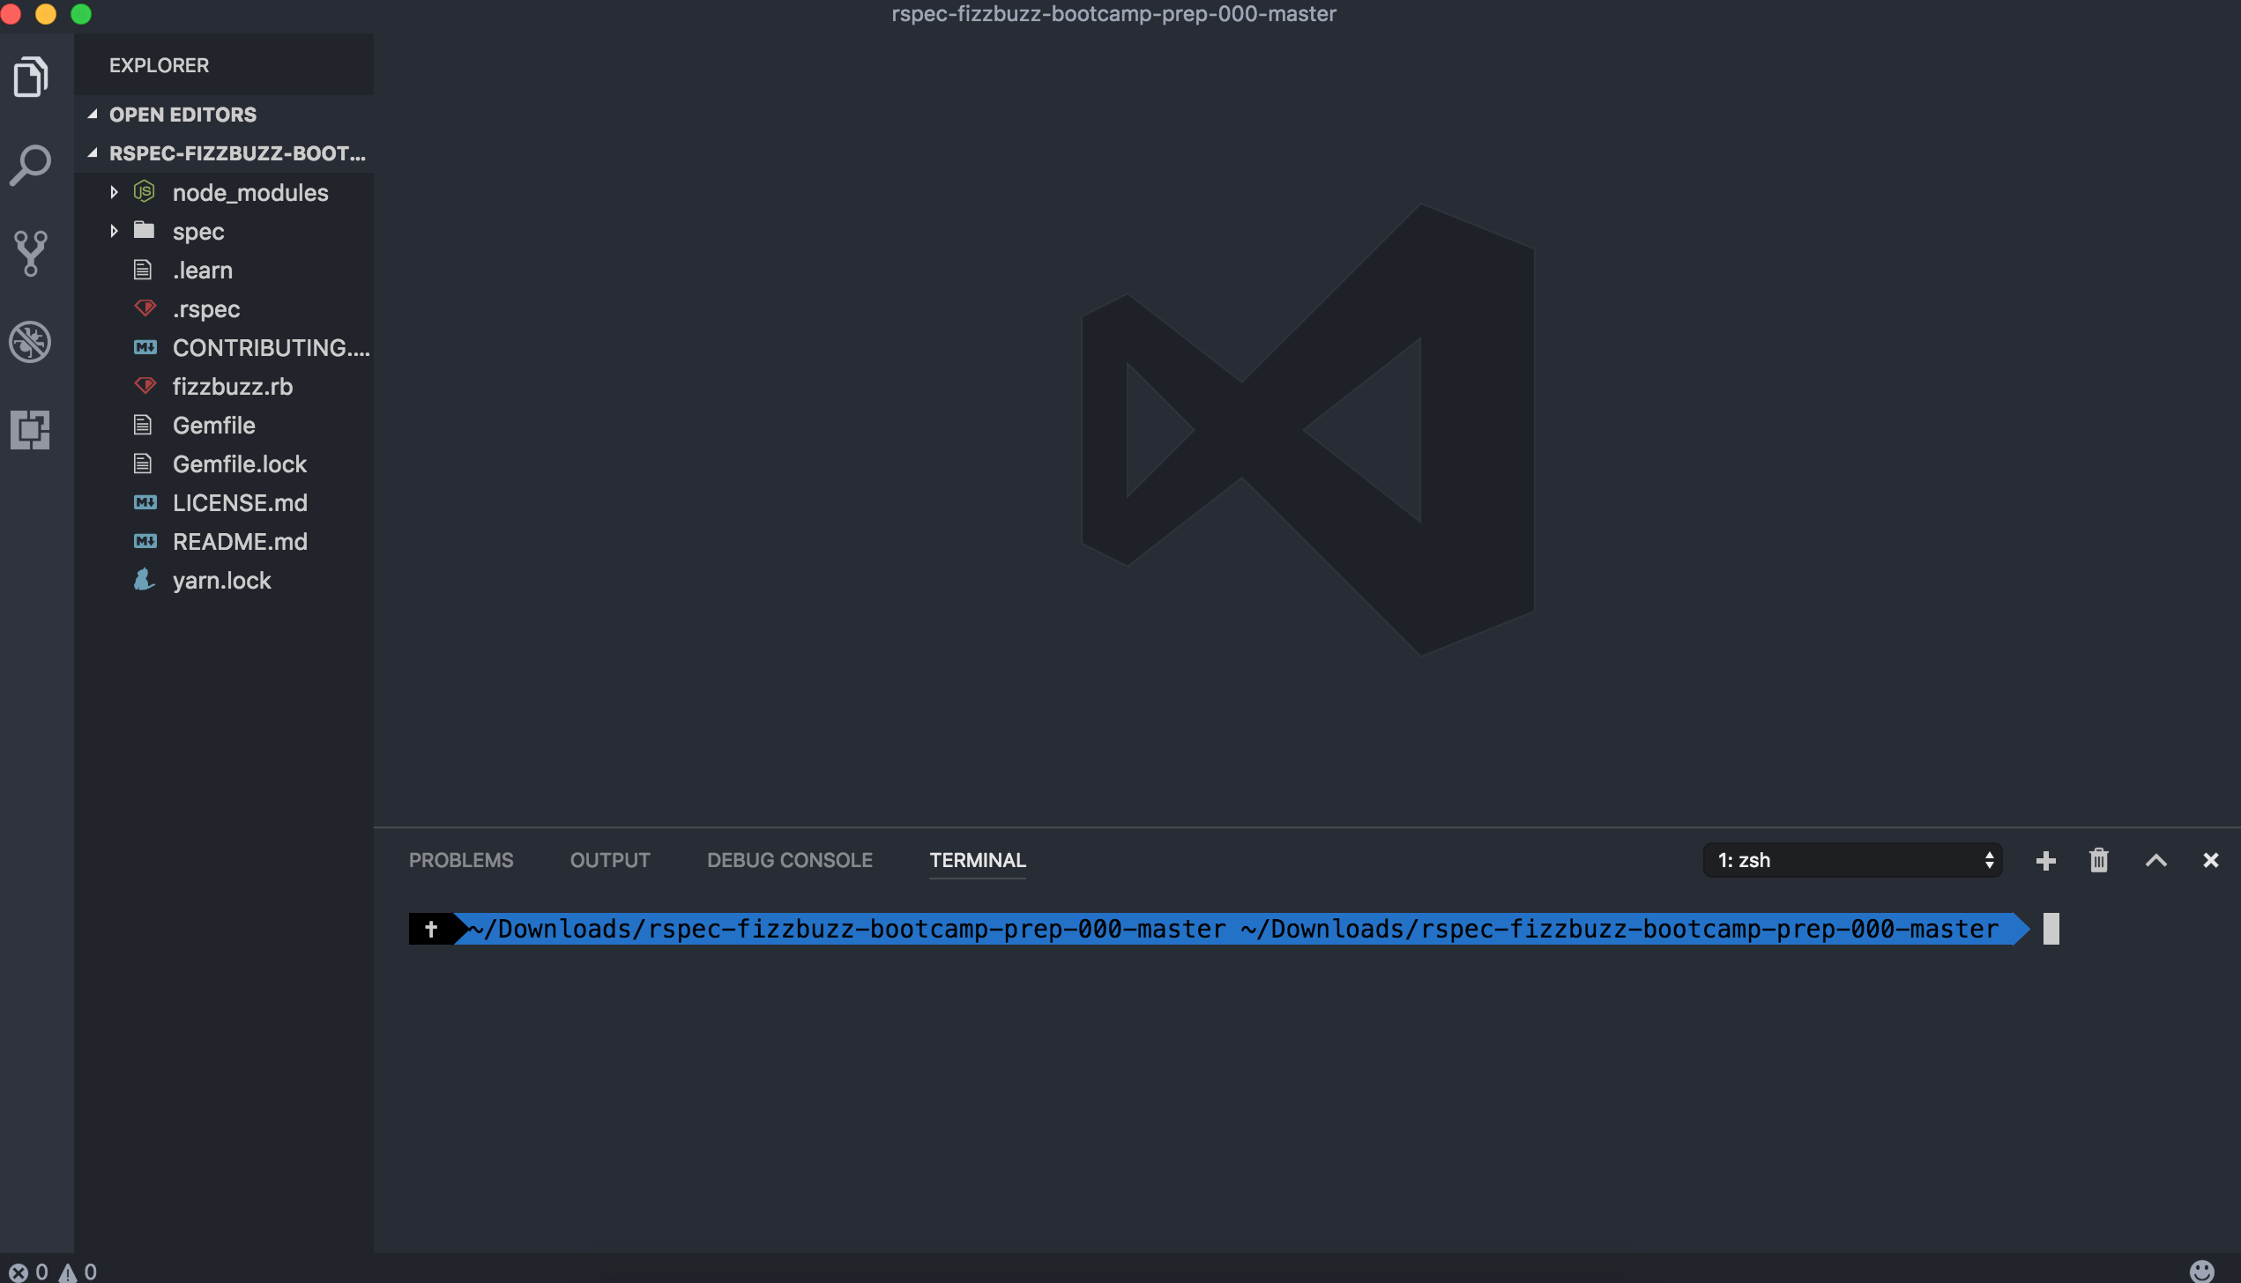Select the Search icon in the activity bar
This screenshot has height=1283, width=2241.
click(x=31, y=164)
